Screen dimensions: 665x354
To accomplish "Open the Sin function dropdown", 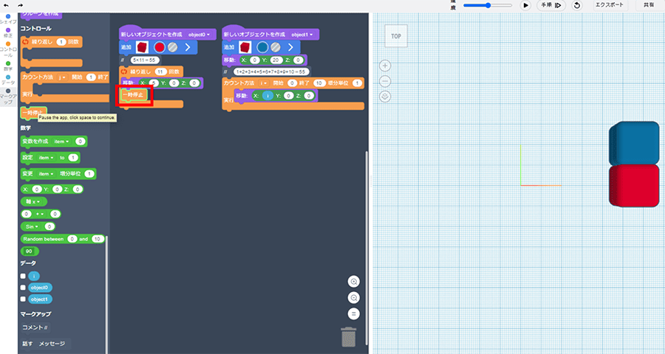I will coord(32,226).
